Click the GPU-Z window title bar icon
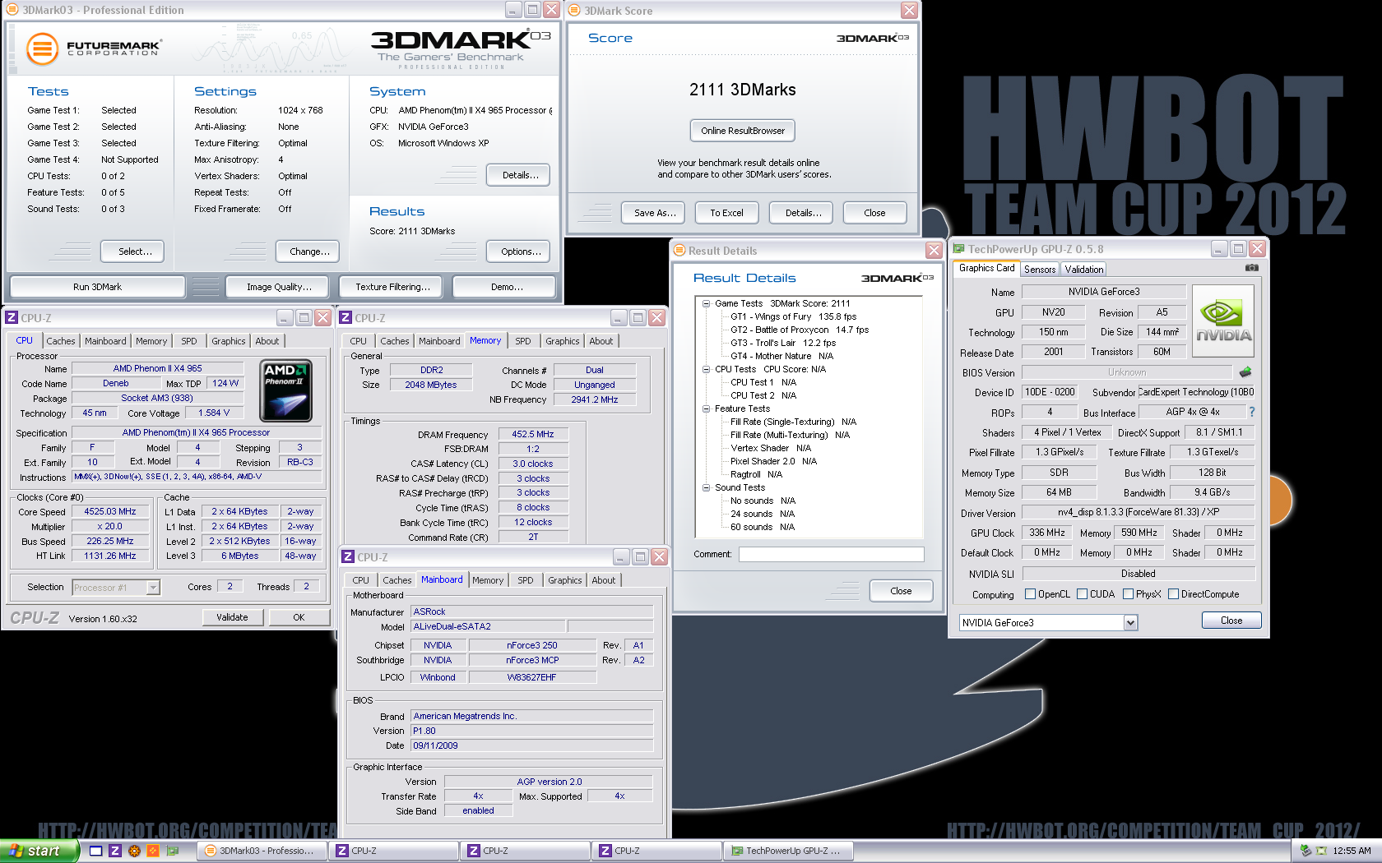 (x=959, y=249)
